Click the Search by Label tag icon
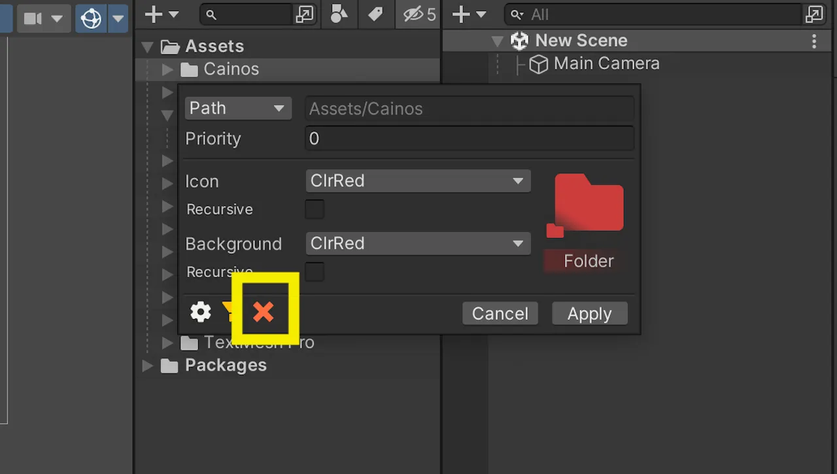 (x=375, y=14)
